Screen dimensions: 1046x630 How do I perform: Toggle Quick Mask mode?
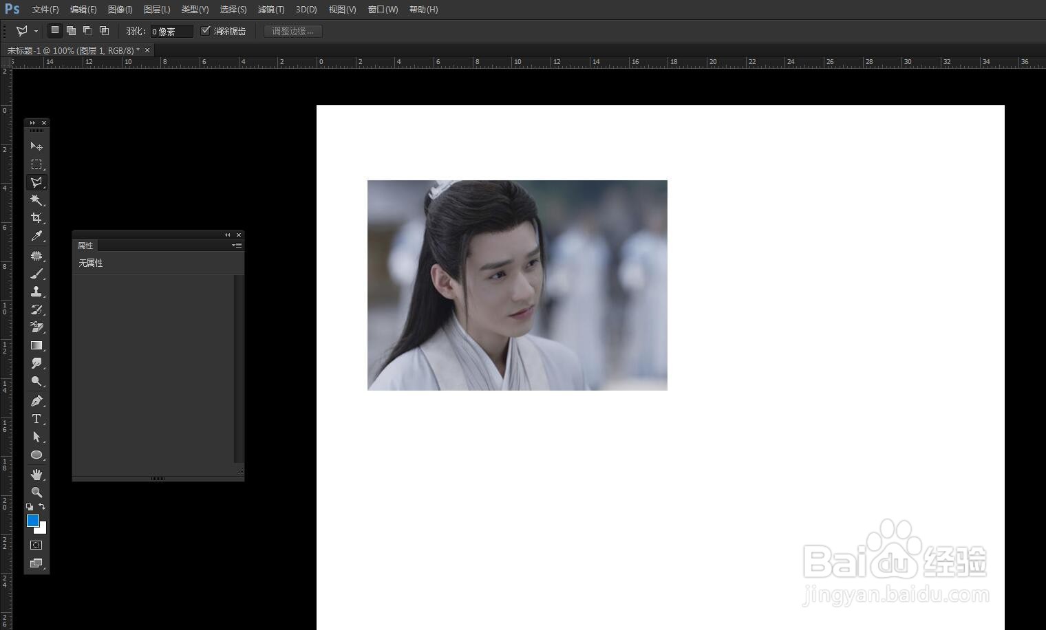coord(36,545)
